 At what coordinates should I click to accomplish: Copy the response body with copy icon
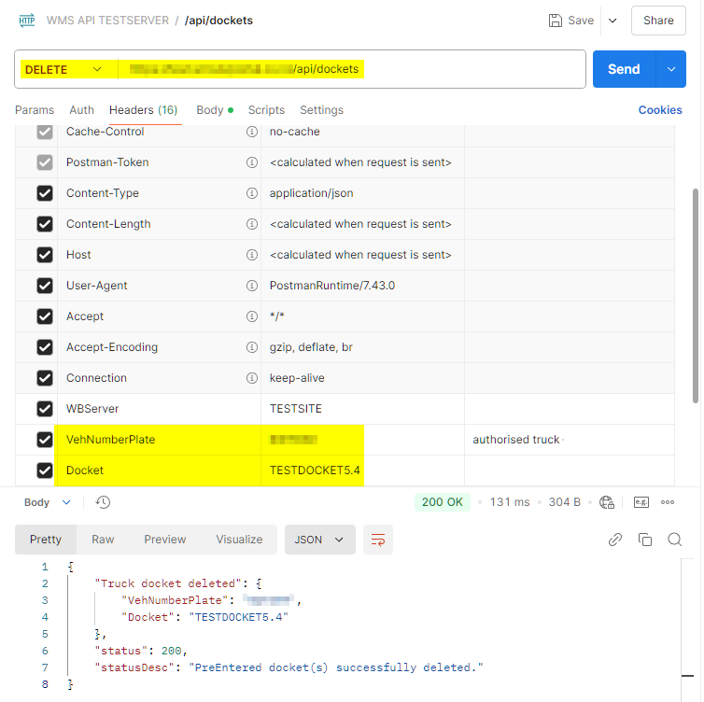coord(645,539)
